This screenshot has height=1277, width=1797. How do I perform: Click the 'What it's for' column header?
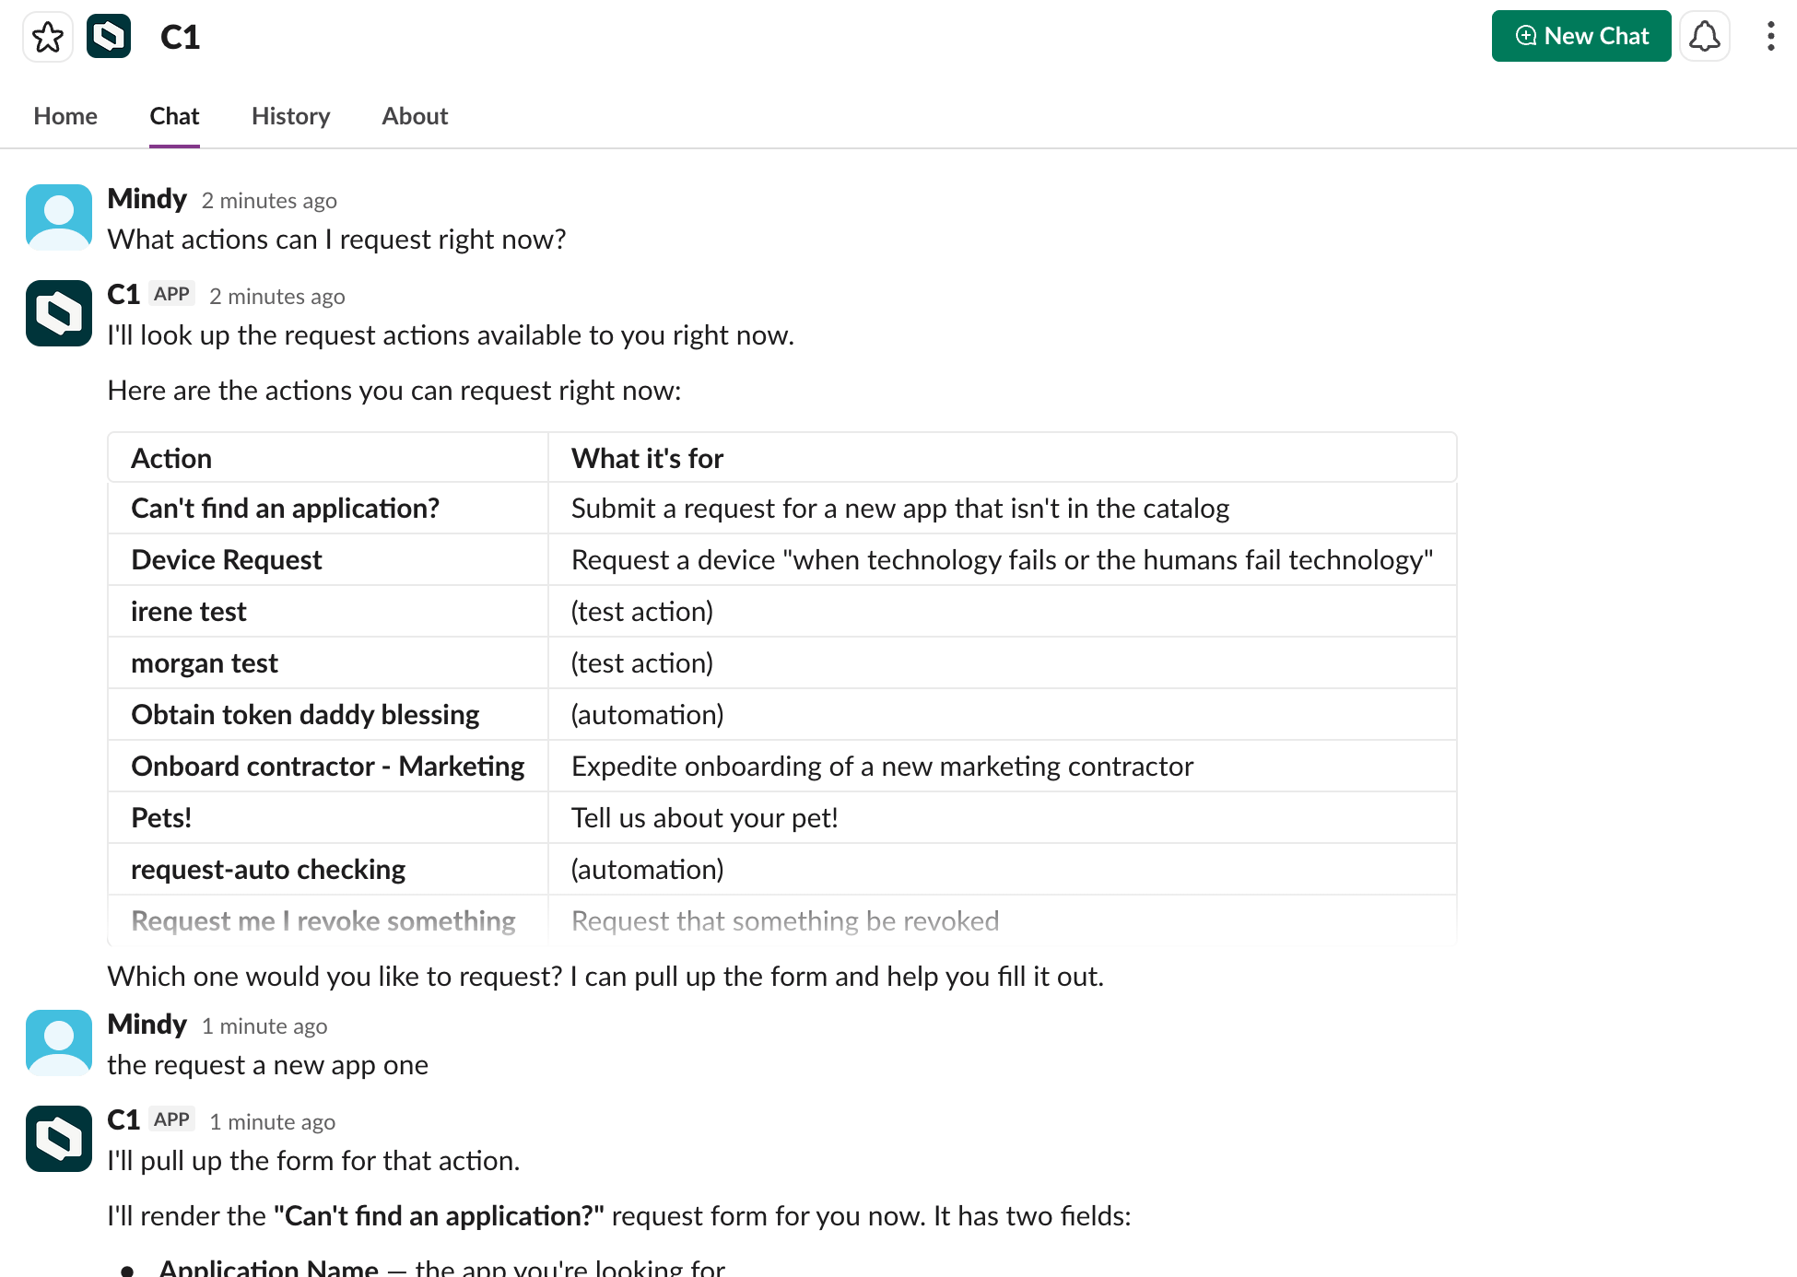click(1003, 458)
